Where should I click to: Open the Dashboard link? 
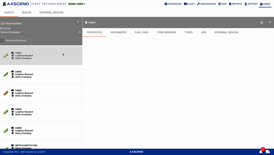pyautogui.click(x=173, y=4)
